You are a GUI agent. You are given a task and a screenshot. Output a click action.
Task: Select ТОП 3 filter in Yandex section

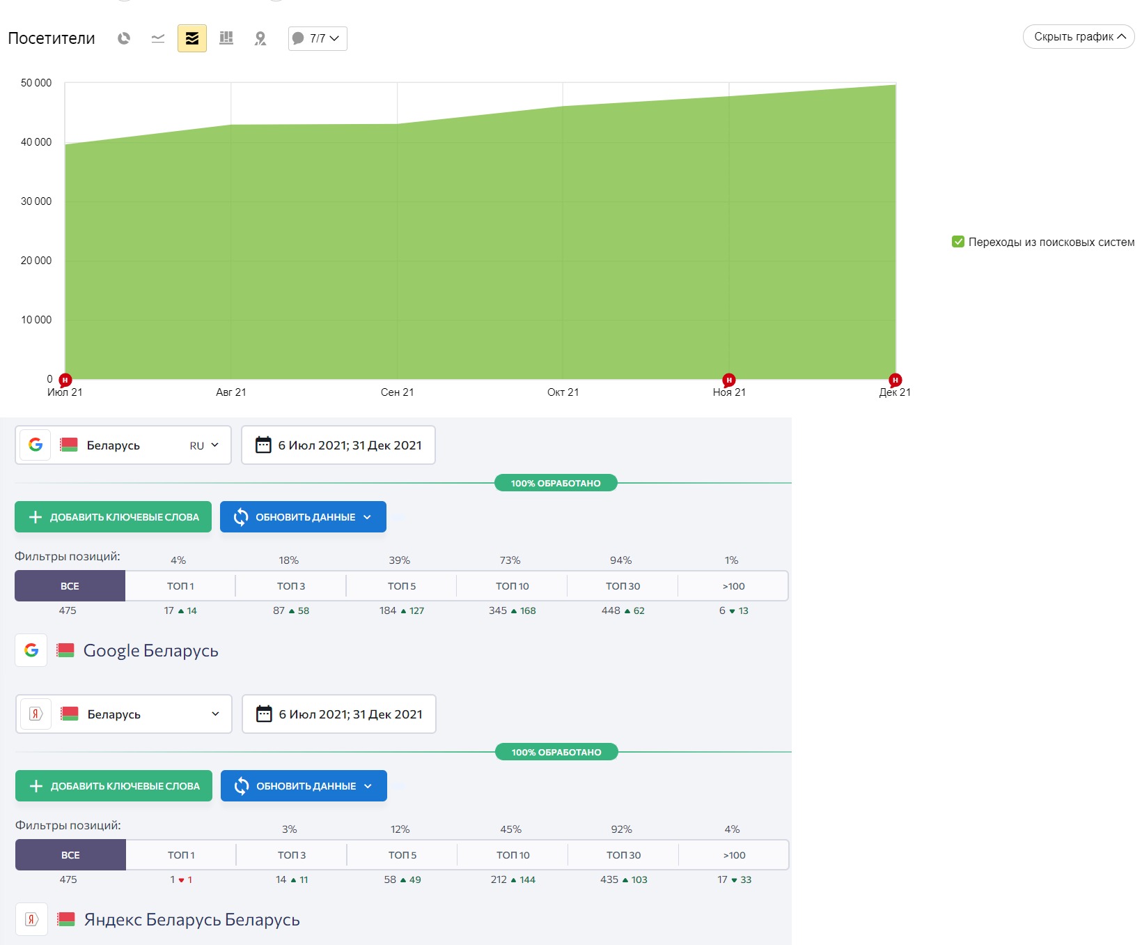click(x=292, y=855)
